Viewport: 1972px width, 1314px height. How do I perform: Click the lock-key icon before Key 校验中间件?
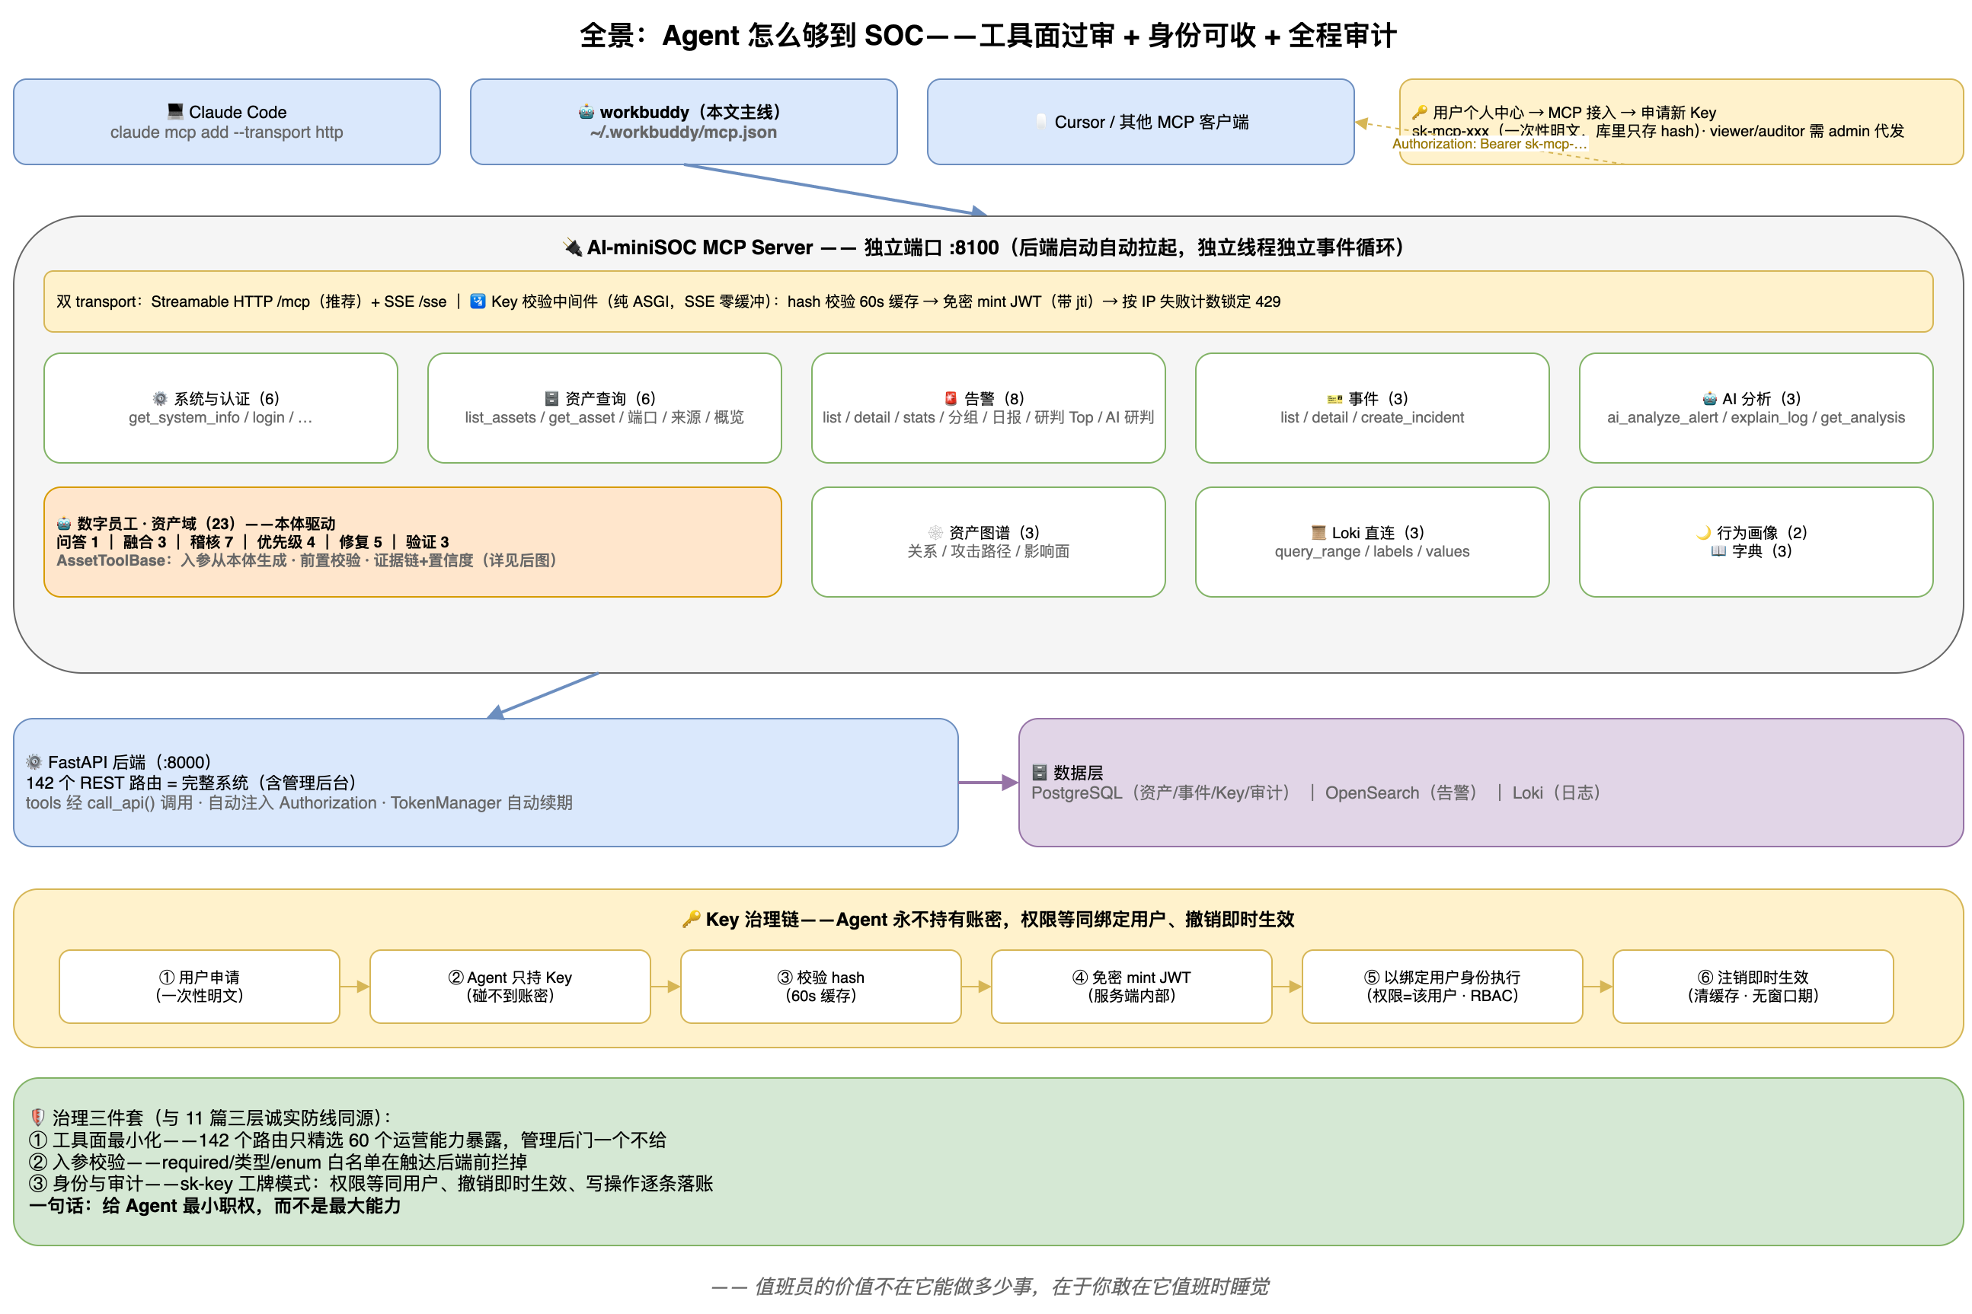[477, 301]
